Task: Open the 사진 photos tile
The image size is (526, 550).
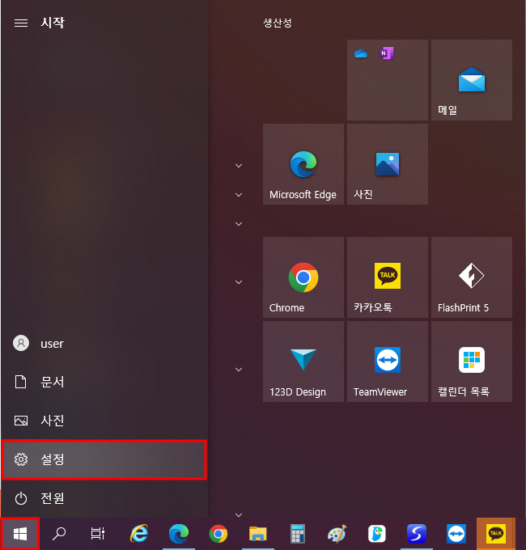Action: [388, 164]
